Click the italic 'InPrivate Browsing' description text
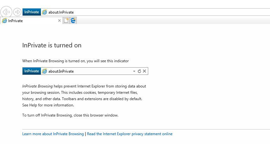 pos(37,86)
